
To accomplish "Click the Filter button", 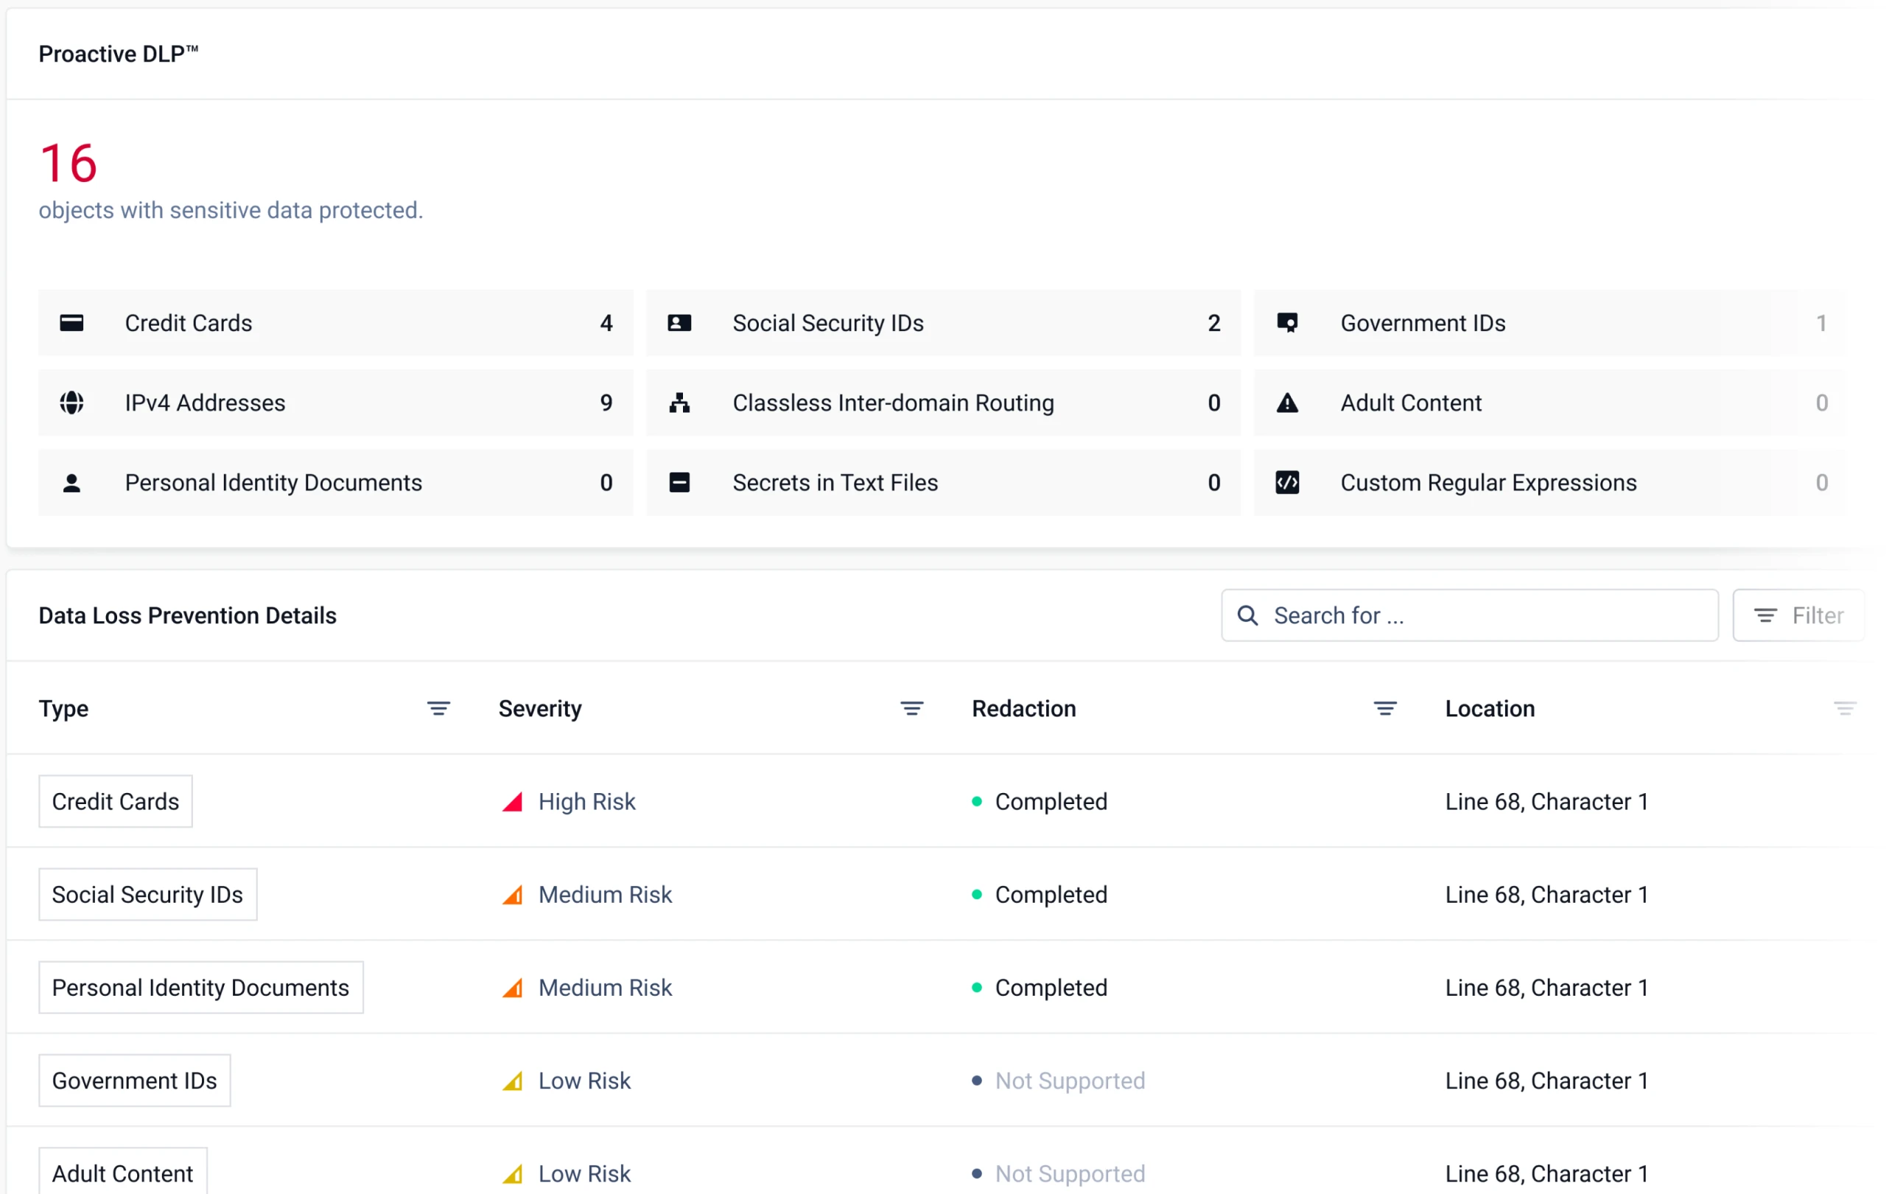I will [x=1798, y=615].
